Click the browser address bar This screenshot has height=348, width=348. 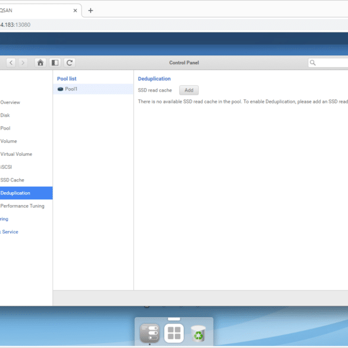174,24
